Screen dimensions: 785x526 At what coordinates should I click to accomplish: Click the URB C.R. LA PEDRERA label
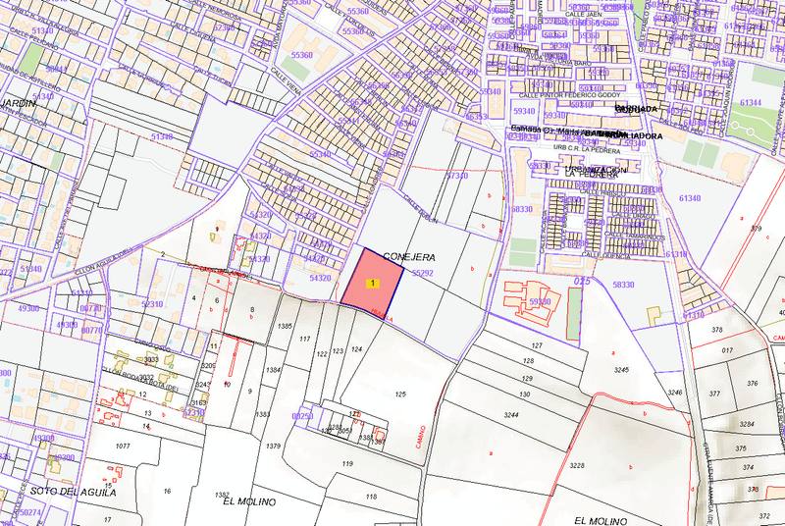tap(587, 151)
